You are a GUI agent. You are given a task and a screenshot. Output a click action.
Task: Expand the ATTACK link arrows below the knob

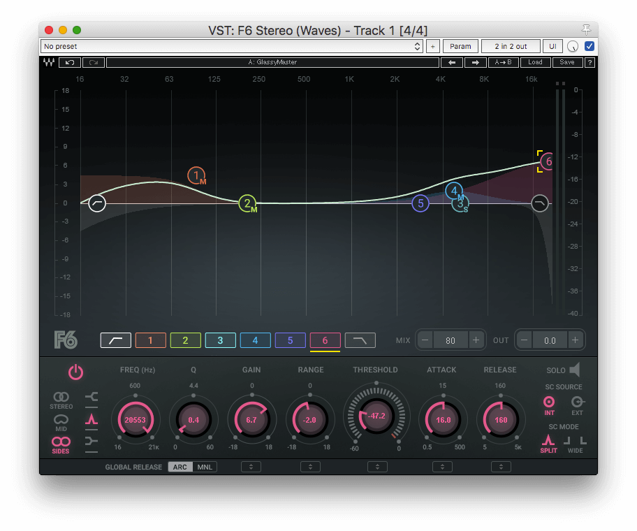pos(442,467)
